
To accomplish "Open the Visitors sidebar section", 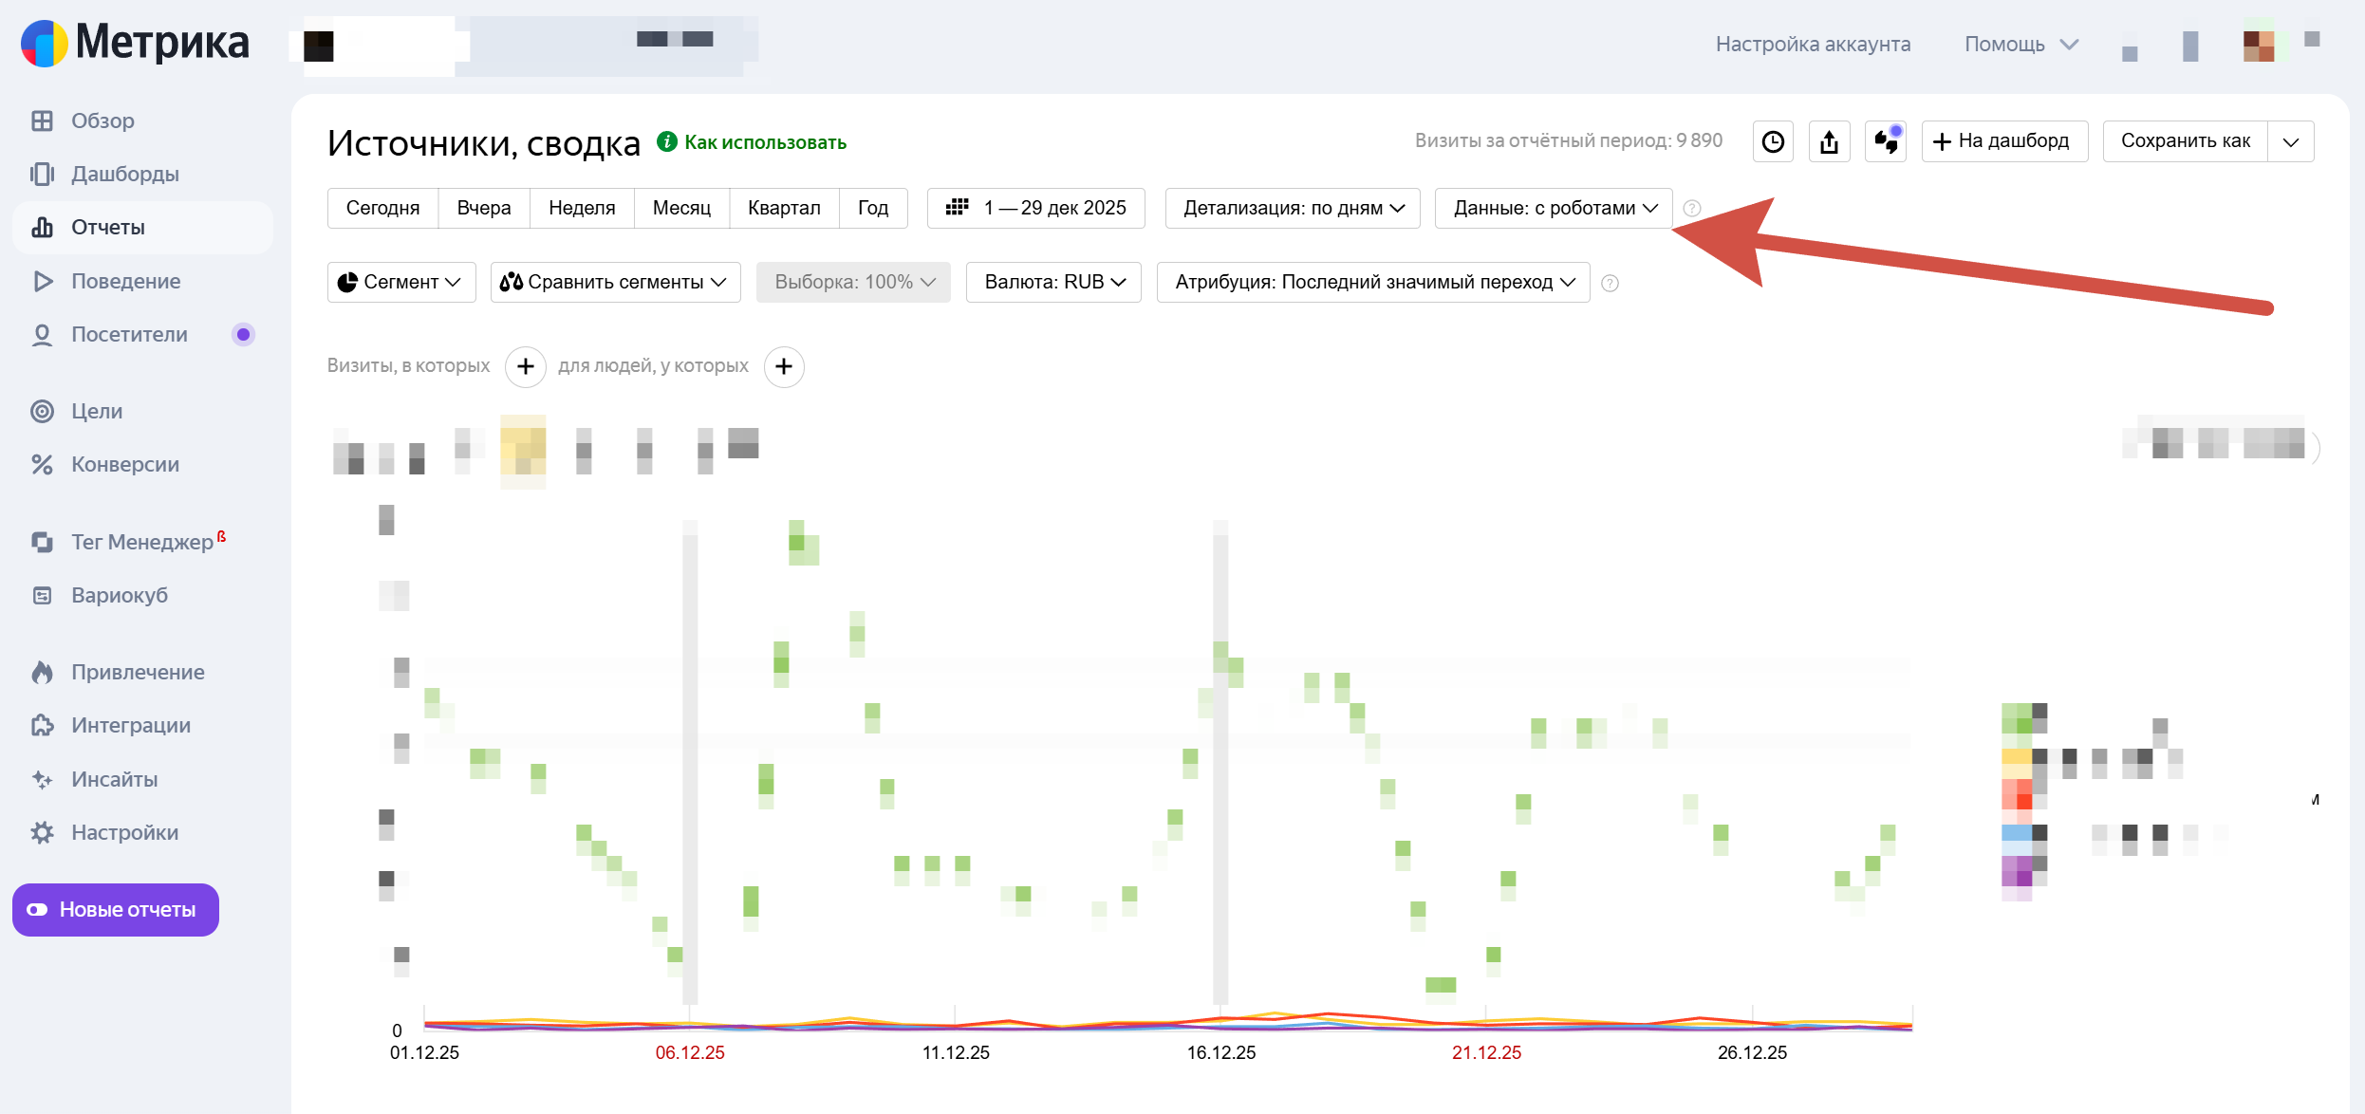I will click(x=129, y=334).
